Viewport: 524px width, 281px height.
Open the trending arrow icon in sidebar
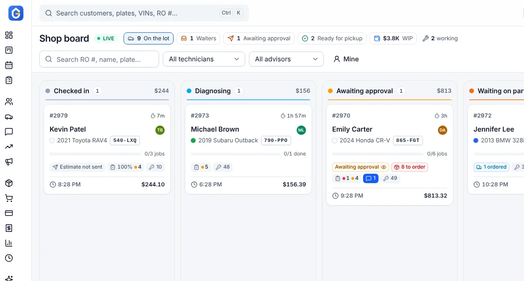point(9,147)
